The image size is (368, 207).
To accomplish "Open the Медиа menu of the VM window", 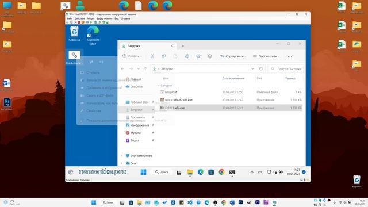I will [x=91, y=18].
